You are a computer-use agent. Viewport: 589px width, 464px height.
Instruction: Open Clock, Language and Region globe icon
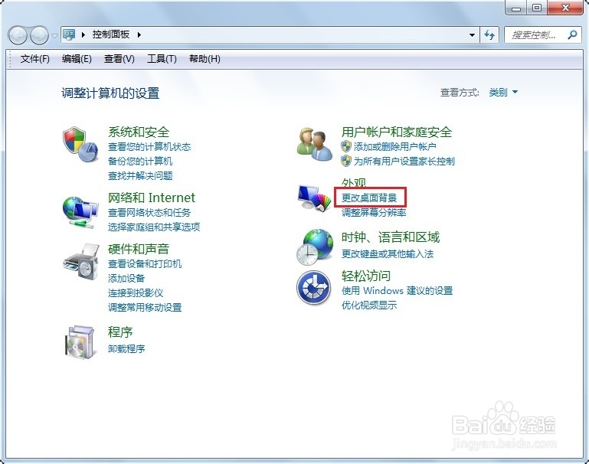[x=314, y=247]
